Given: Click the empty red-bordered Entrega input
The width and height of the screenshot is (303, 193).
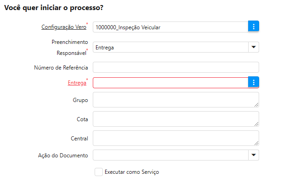Looking at the screenshot, I should pos(170,82).
